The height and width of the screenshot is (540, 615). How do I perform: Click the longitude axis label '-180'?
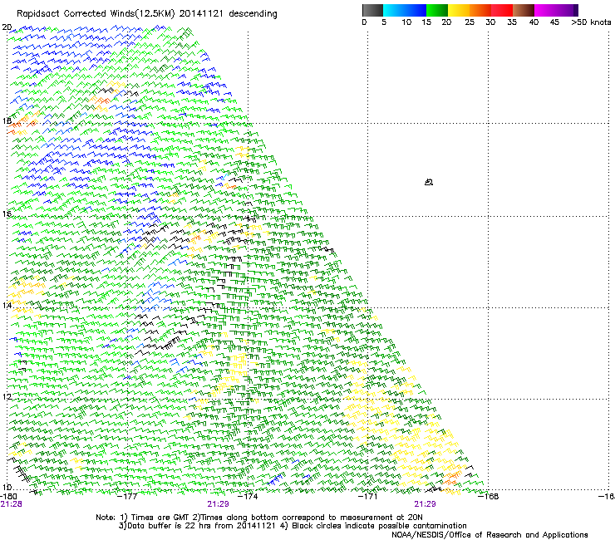[8, 497]
